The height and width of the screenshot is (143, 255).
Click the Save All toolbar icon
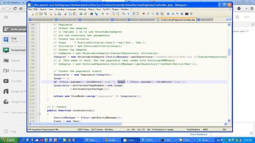click(46, 14)
